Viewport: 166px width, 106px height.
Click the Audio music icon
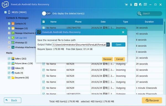[13, 73]
